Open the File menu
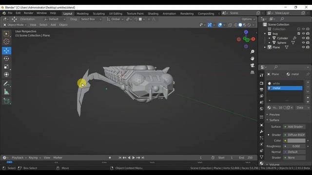 coord(10,13)
